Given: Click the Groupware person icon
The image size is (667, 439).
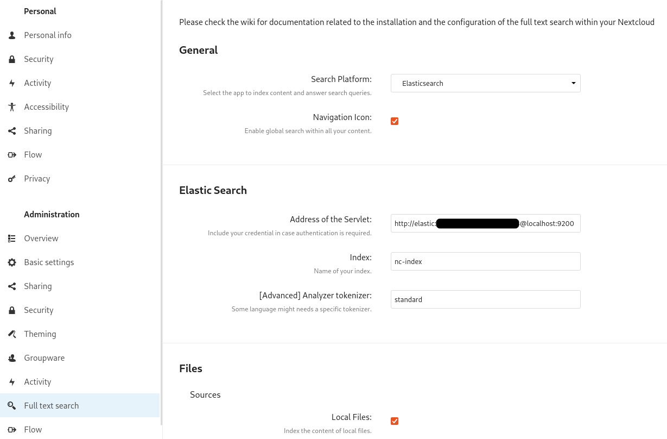Looking at the screenshot, I should pyautogui.click(x=12, y=358).
